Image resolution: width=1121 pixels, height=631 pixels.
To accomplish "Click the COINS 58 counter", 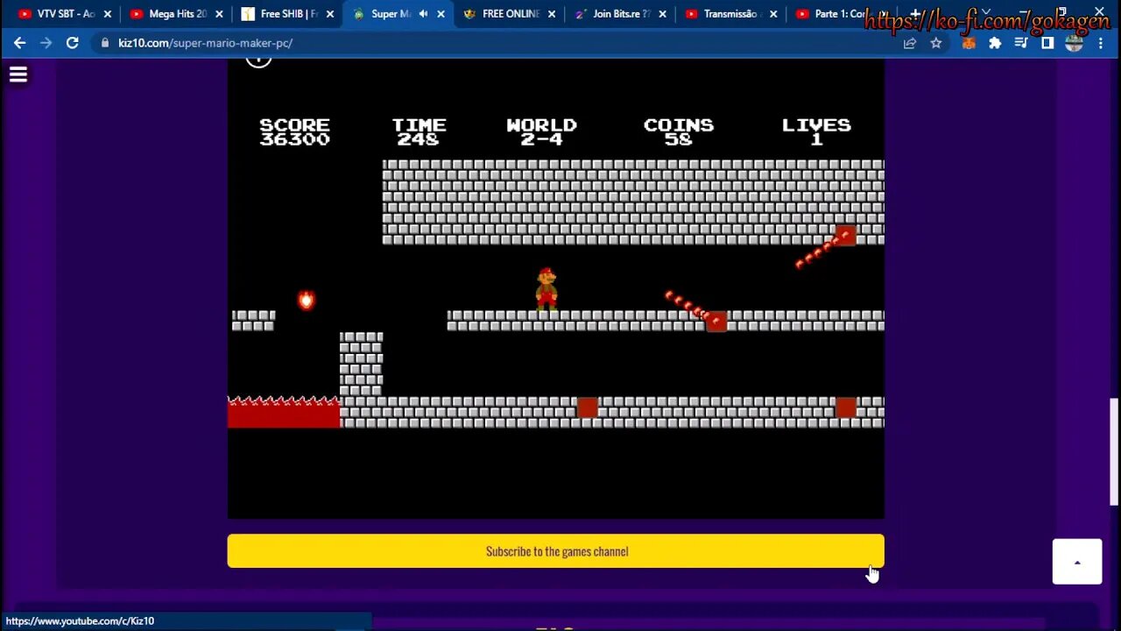I will pyautogui.click(x=679, y=131).
